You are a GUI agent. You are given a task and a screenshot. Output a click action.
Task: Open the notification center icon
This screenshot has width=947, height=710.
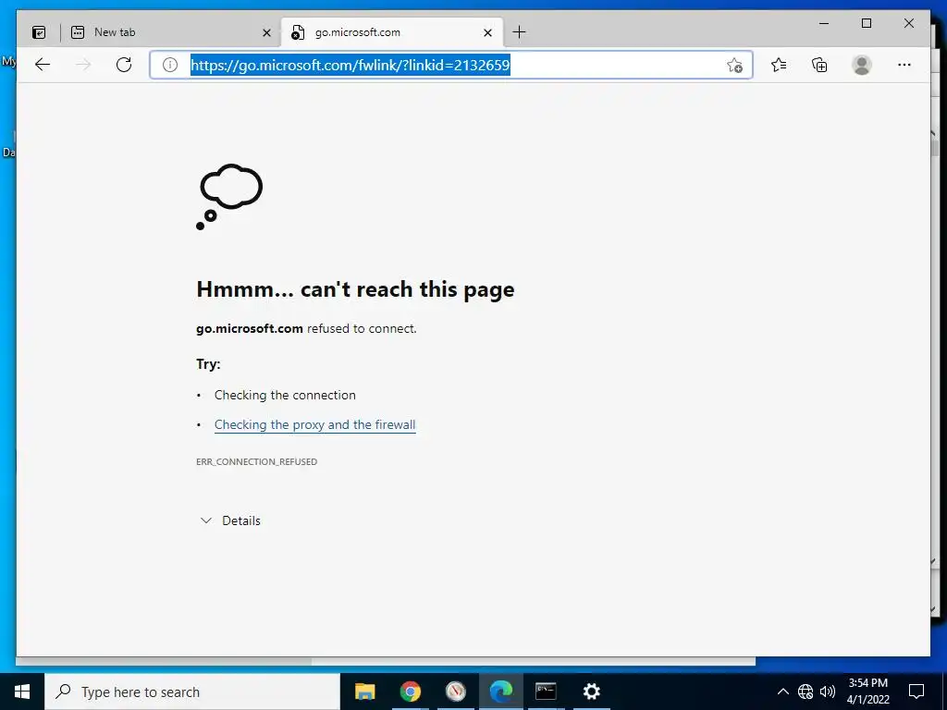916,692
